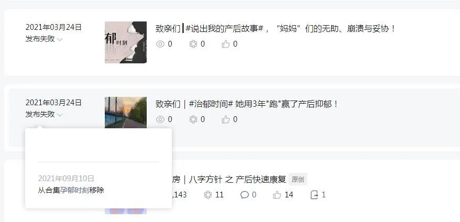Click the sunset road cover thumbnail
Viewport: 460px width, 222px height.
point(126,113)
